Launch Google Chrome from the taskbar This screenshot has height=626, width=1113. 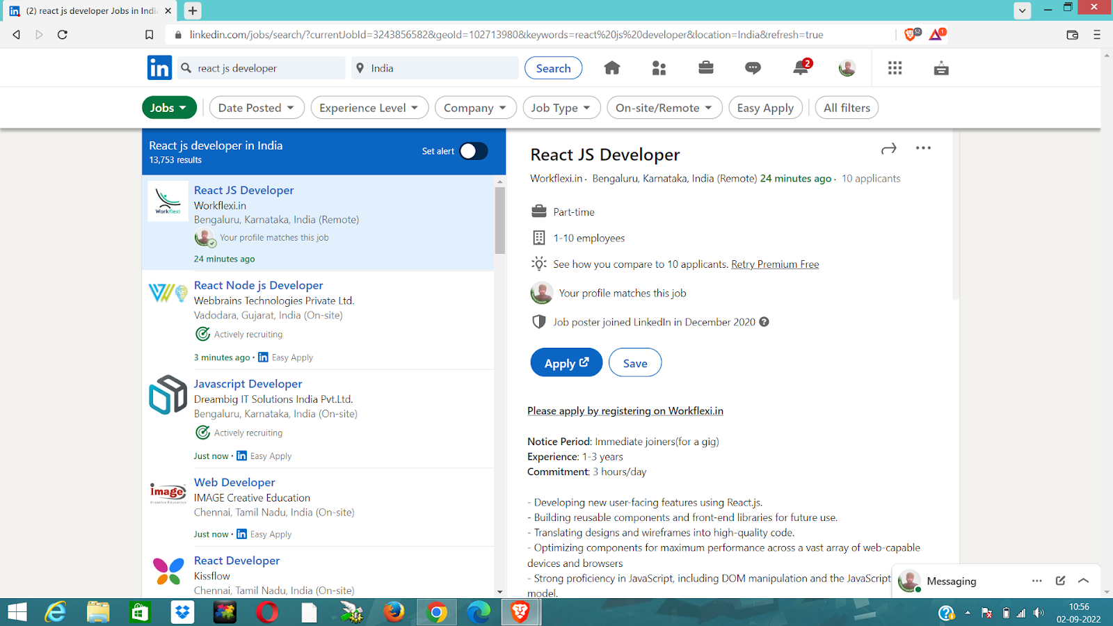pyautogui.click(x=437, y=612)
